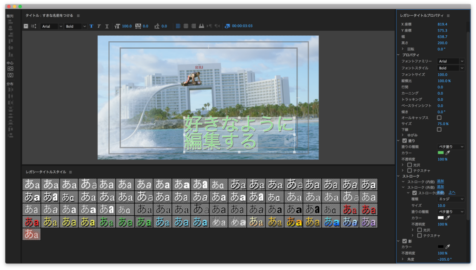Open black 影 color swatch
This screenshot has width=476, height=270.
[441, 247]
